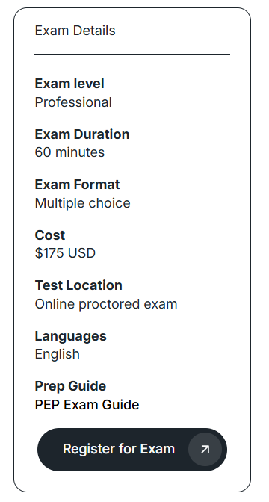
Task: Click the Register for Exam button
Action: pyautogui.click(x=132, y=449)
